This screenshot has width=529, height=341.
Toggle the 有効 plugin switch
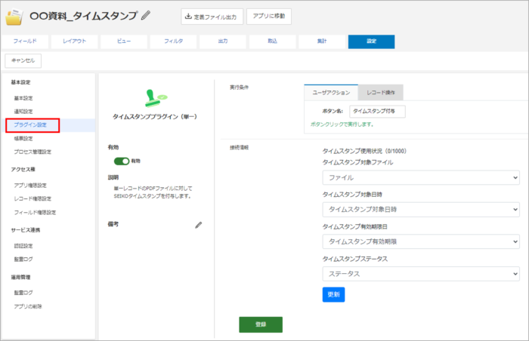coord(122,161)
